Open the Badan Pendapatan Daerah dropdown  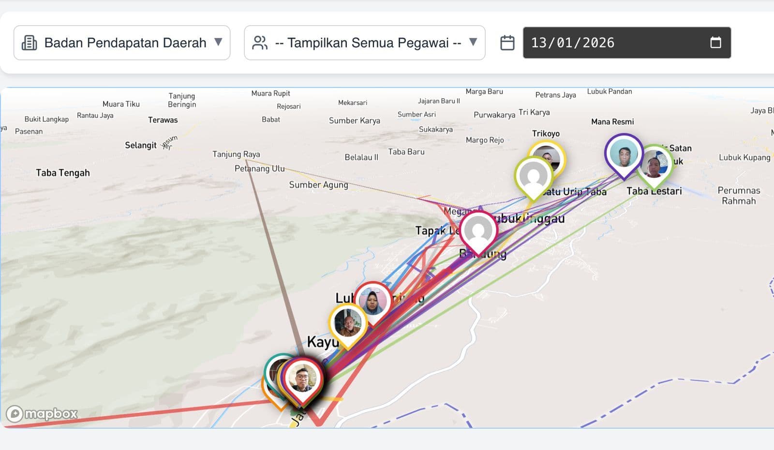[x=122, y=43]
